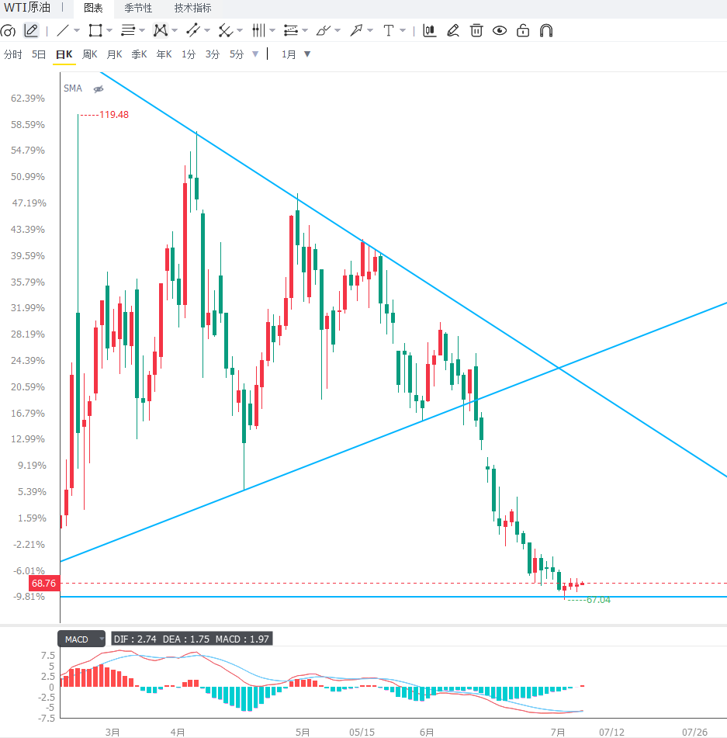
Task: Toggle the lock drawings padlock icon
Action: (523, 30)
